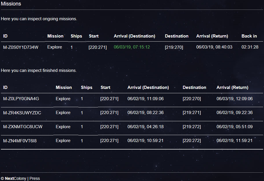The width and height of the screenshot is (264, 181).
Task: Click destination coordinates [220:270]
Action: point(192,99)
